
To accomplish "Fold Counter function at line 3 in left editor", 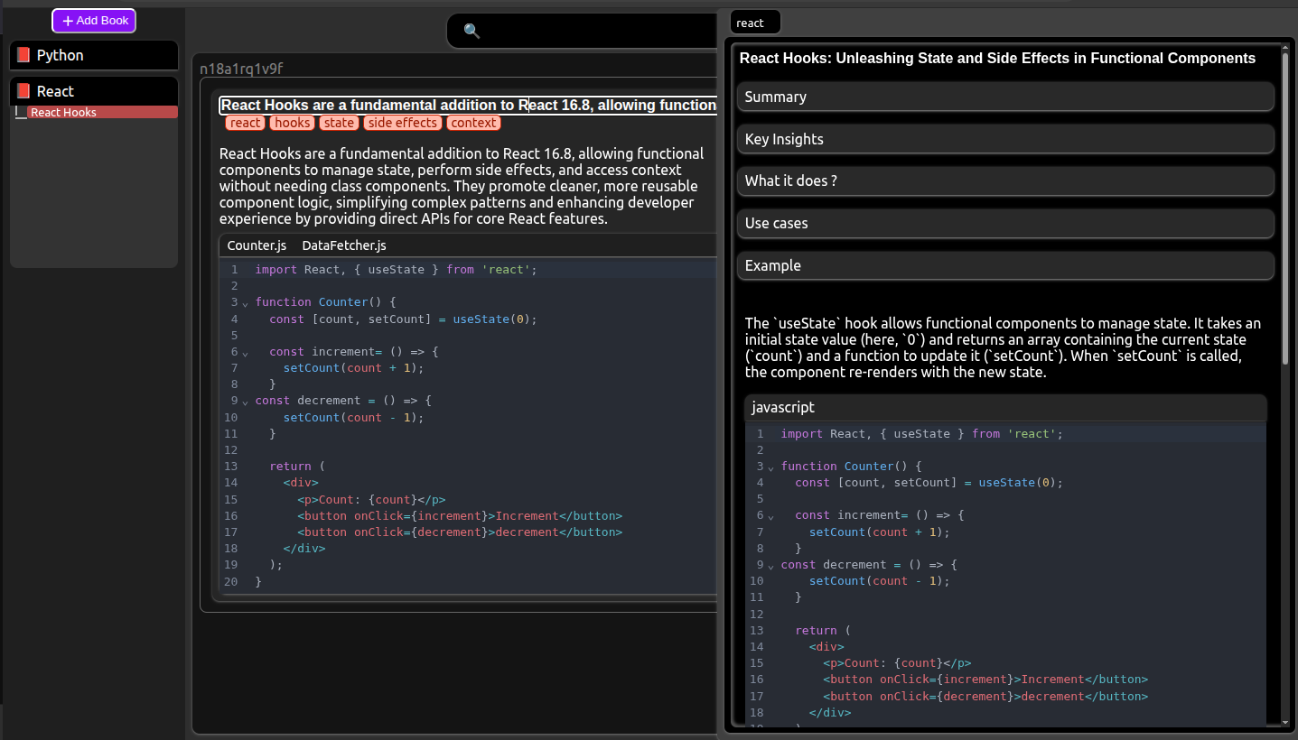I will (x=245, y=303).
